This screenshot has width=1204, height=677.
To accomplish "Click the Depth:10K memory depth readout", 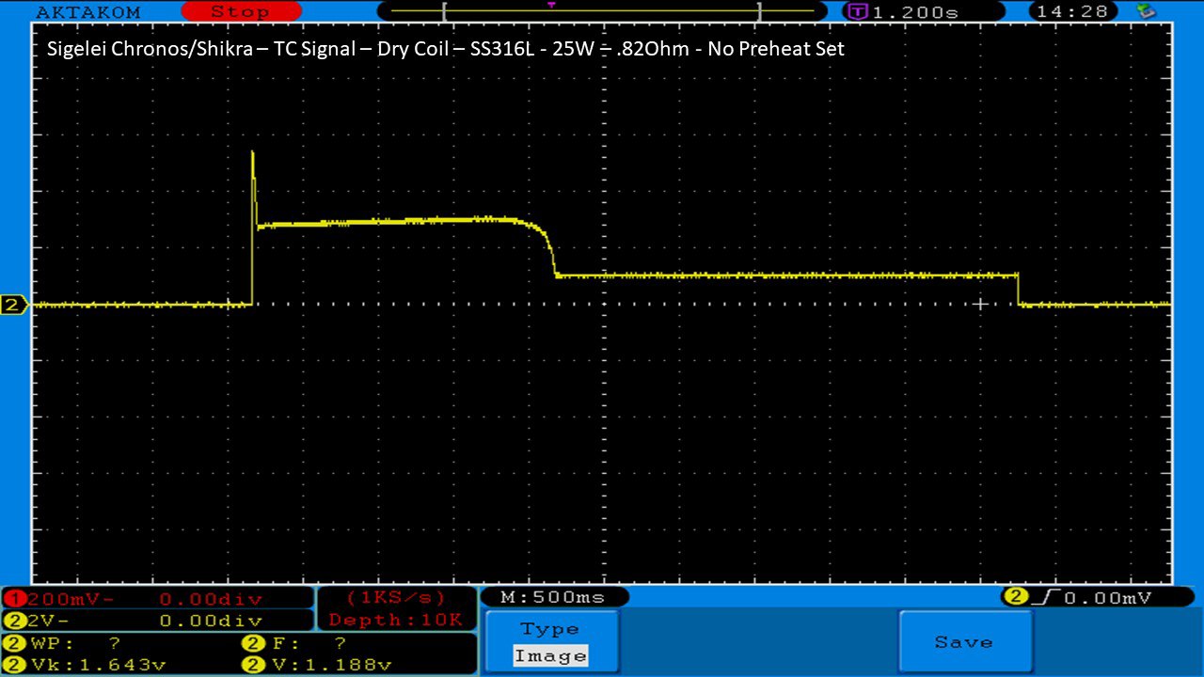I will (x=396, y=620).
